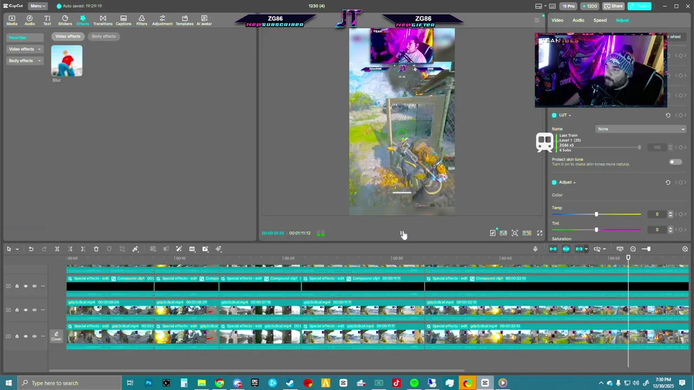Open the AI avatar panel icon
694x390 pixels.
(x=204, y=21)
